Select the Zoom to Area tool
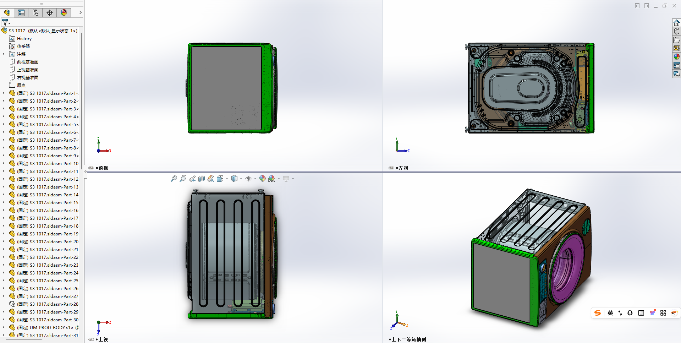The image size is (681, 343). click(183, 179)
